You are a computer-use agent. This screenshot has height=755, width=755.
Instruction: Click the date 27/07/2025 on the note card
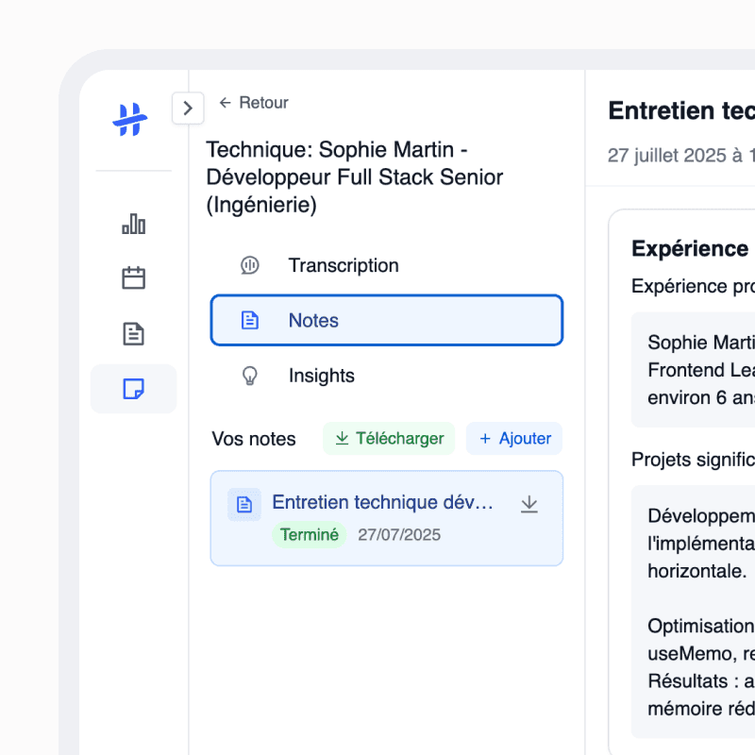[x=399, y=534]
